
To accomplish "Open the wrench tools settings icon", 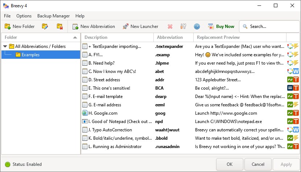I will (x=183, y=26).
